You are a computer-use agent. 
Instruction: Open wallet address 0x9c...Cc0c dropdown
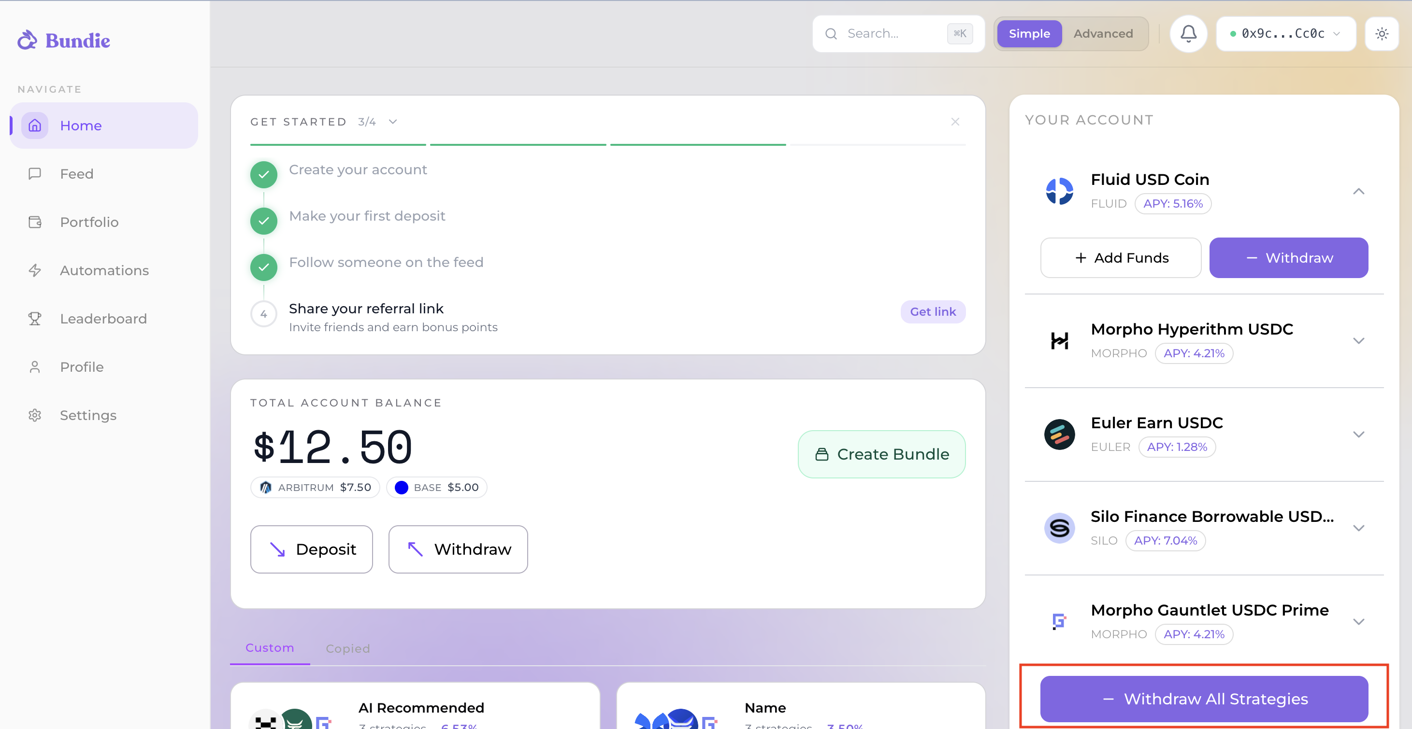pos(1285,33)
